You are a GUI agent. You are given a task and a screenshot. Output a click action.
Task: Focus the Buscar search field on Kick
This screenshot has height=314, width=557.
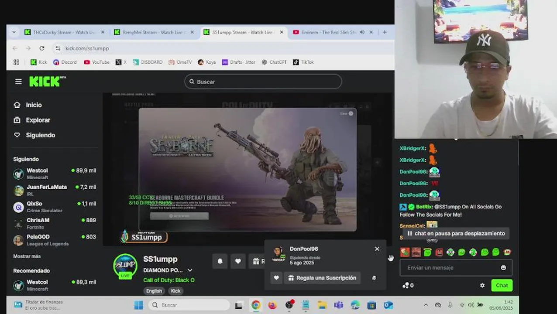click(x=263, y=82)
